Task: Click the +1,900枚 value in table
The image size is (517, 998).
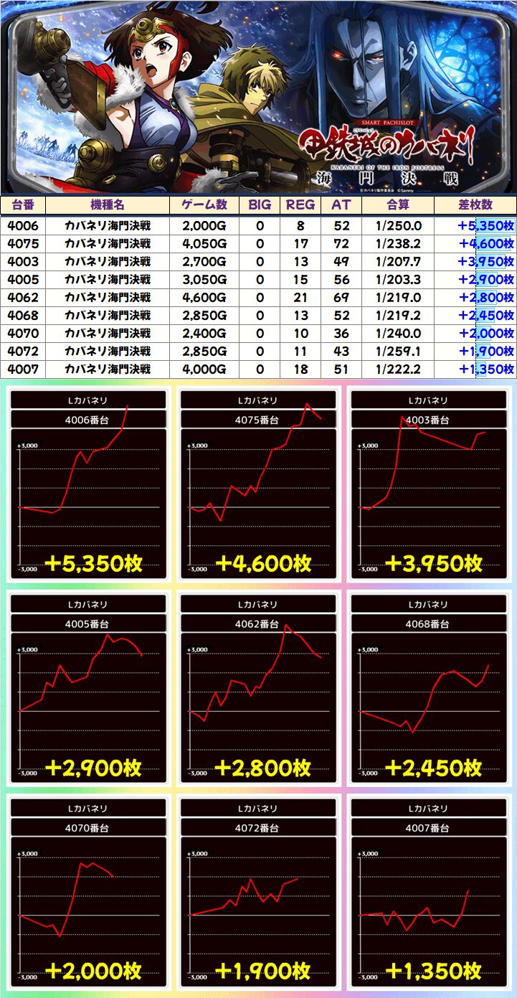Action: (488, 352)
